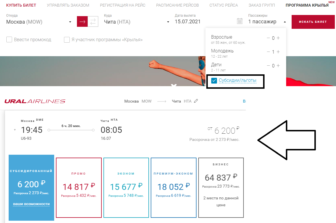336x223 pixels.
Task: Enable the Ввести промокод checkbox
Action: [x=9, y=40]
